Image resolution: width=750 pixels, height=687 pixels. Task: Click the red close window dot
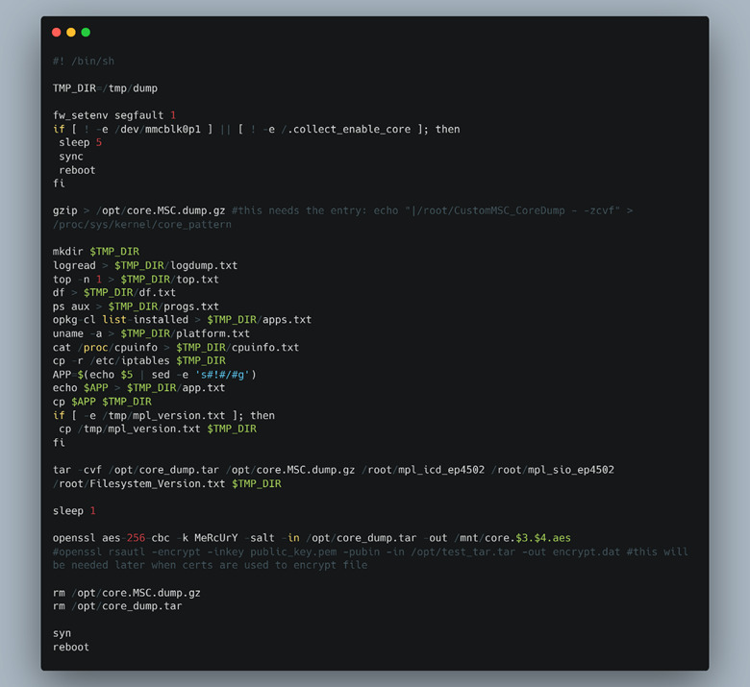click(57, 32)
